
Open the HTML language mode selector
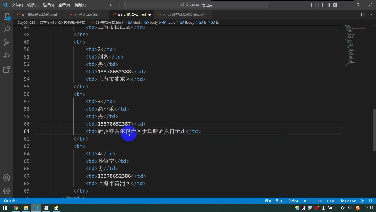point(332,201)
